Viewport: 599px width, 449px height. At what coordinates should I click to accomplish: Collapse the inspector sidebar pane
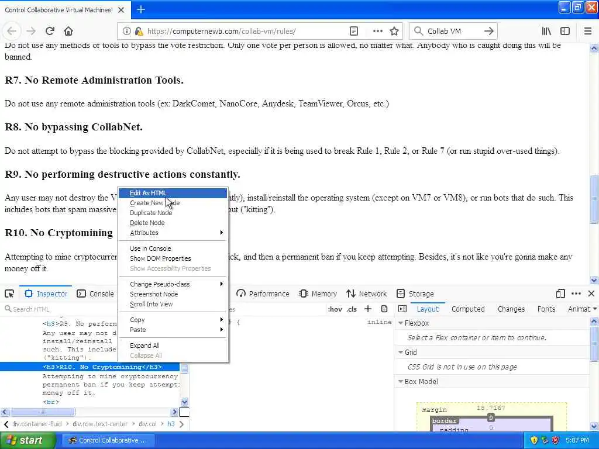pos(402,309)
